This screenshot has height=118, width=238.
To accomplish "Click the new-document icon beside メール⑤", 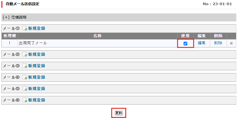I will (x=25, y=89).
